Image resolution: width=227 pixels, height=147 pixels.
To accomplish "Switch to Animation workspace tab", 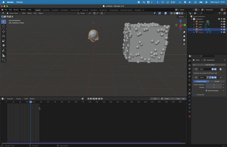I will 94,10.
